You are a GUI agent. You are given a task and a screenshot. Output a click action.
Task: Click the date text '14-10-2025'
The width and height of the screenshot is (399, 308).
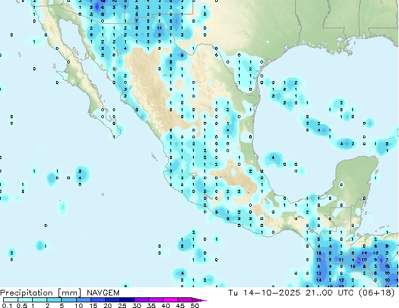272,293
